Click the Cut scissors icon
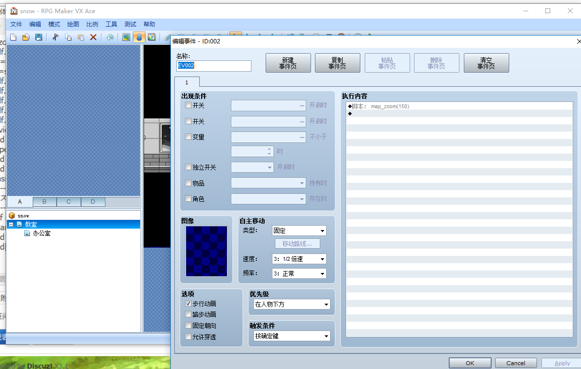581x369 pixels. point(56,37)
